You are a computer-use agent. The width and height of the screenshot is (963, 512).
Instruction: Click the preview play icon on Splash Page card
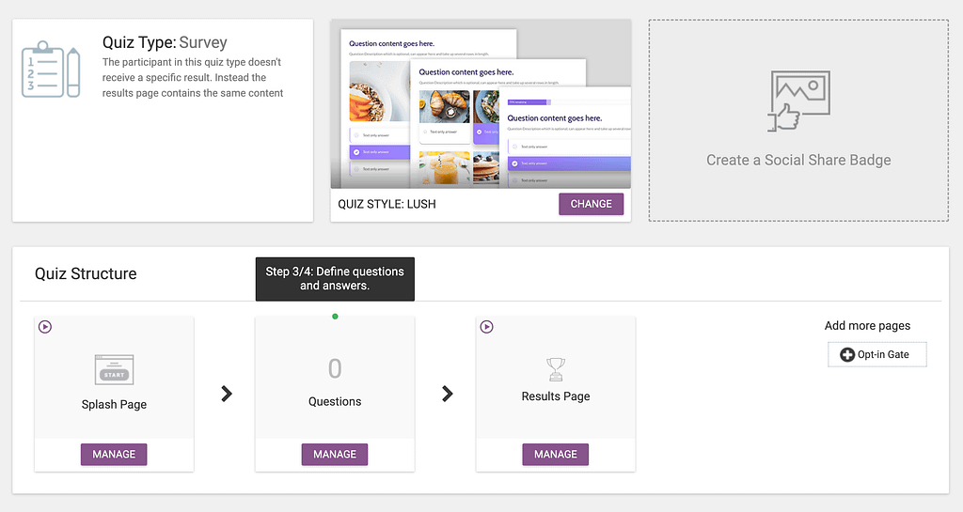click(45, 327)
